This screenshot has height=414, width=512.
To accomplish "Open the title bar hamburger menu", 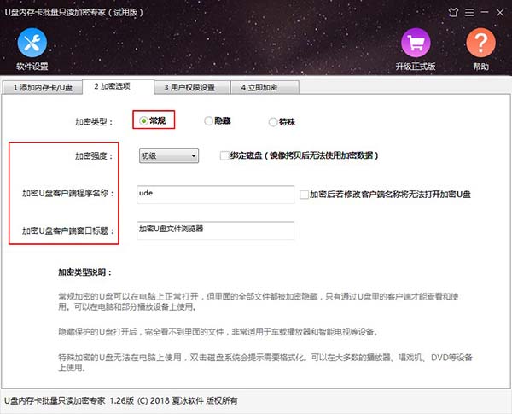I will [469, 13].
